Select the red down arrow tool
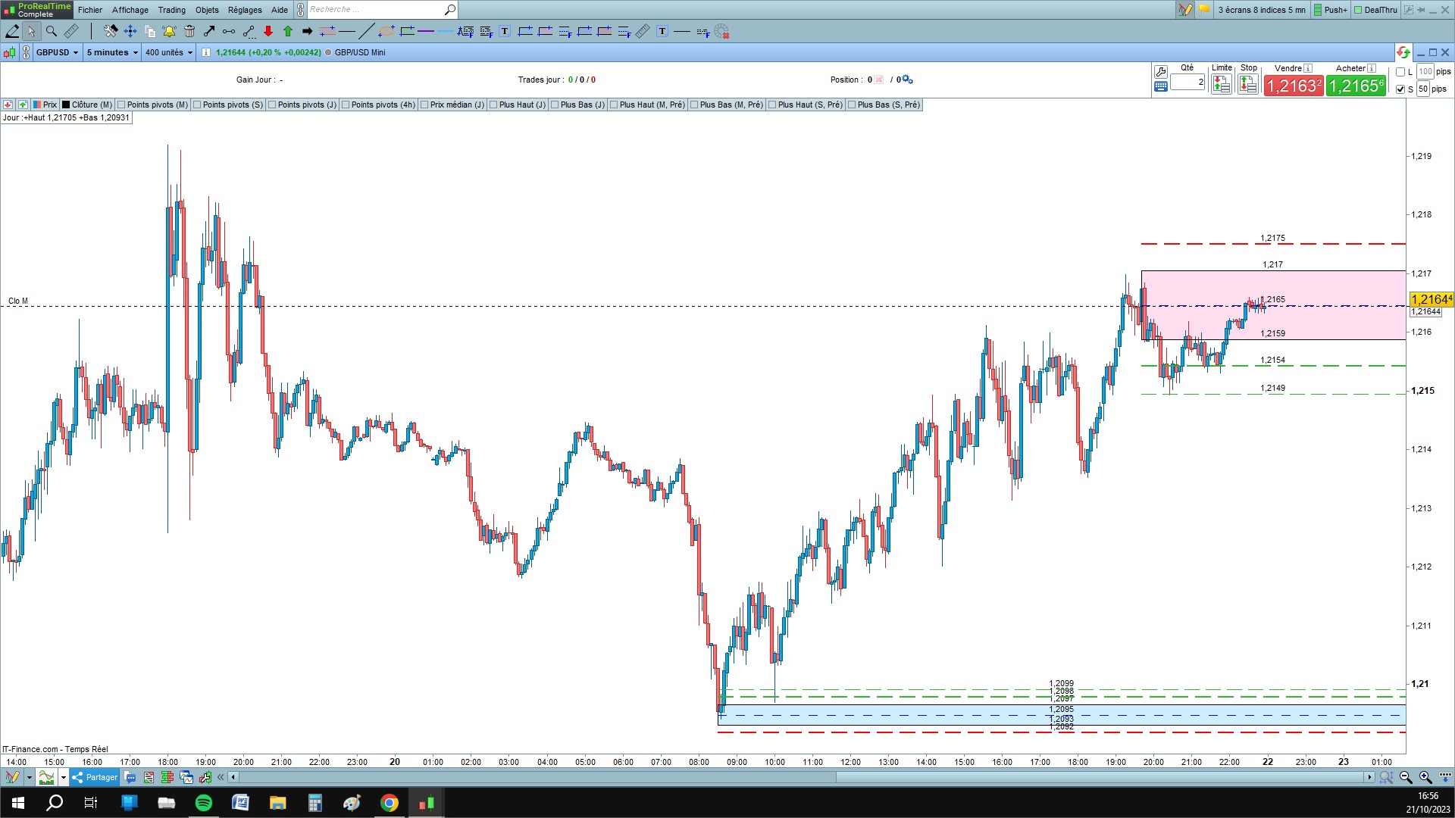The width and height of the screenshot is (1455, 818). click(x=268, y=31)
